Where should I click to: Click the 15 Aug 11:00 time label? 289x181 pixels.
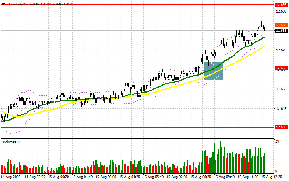tap(248, 177)
